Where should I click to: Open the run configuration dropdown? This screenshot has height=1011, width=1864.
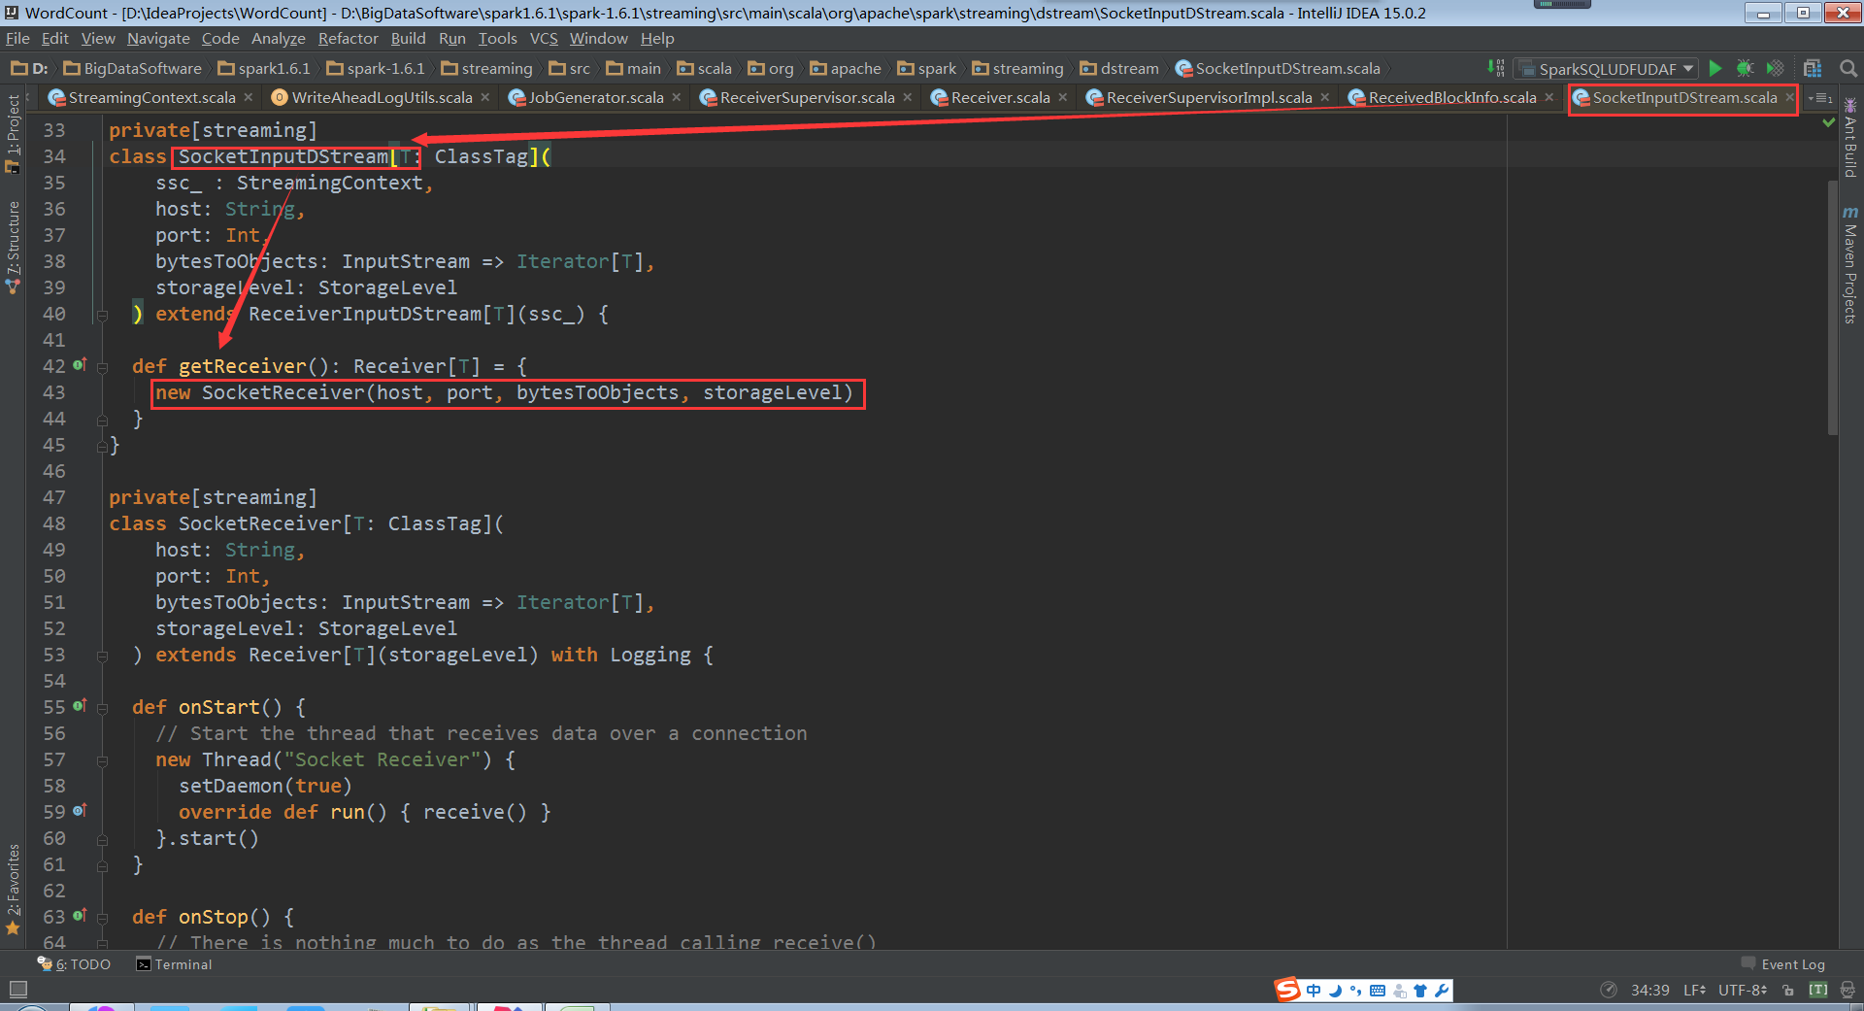tap(1607, 68)
